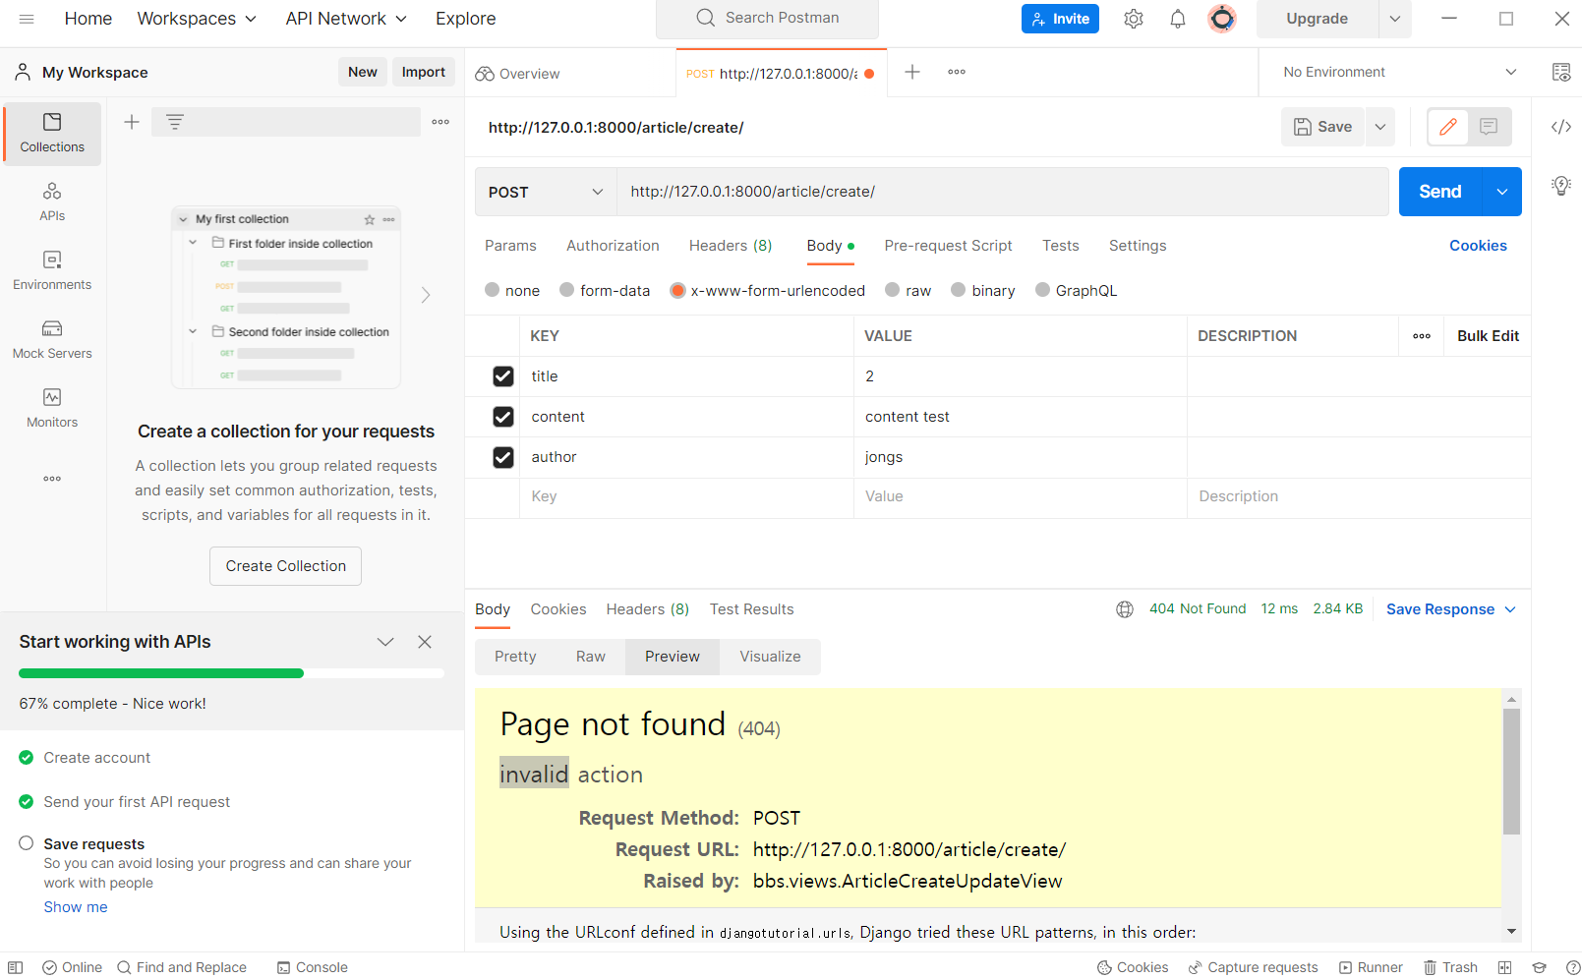Open Mock Servers sidebar panel
This screenshot has height=979, width=1582.
coord(52,340)
